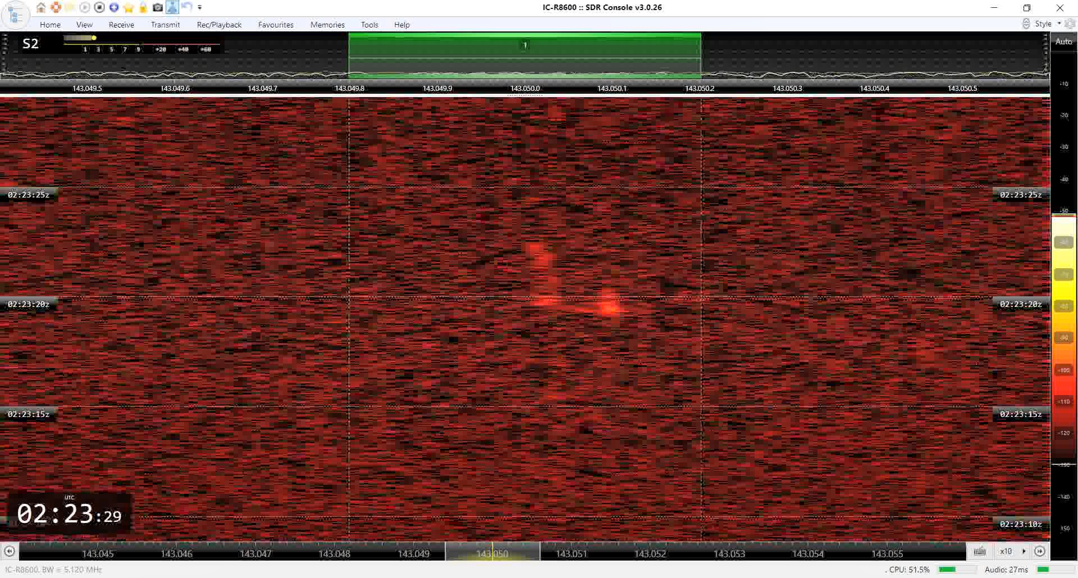Click the -110 marker on dB scale
1078x578 pixels.
1063,402
